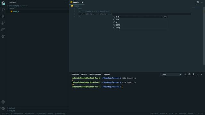Click the Explorer panel title
The width and height of the screenshot is (205, 115).
click(x=12, y=2)
